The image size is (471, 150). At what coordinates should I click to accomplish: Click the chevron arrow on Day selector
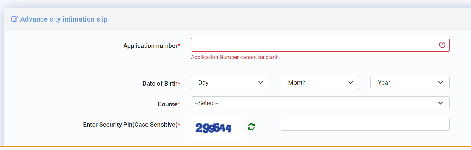tap(261, 83)
